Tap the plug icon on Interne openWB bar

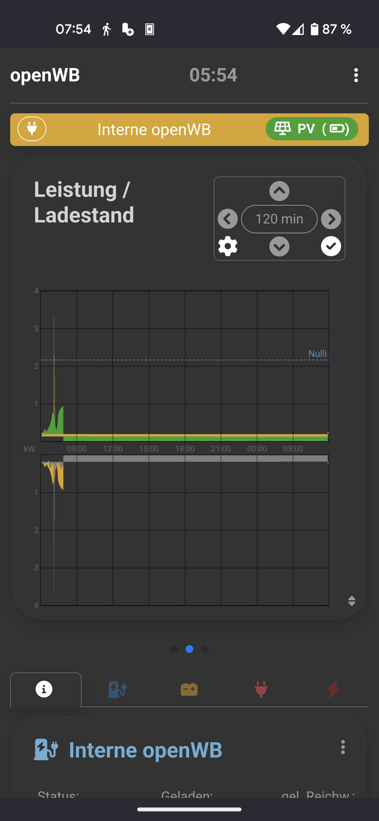(x=32, y=129)
